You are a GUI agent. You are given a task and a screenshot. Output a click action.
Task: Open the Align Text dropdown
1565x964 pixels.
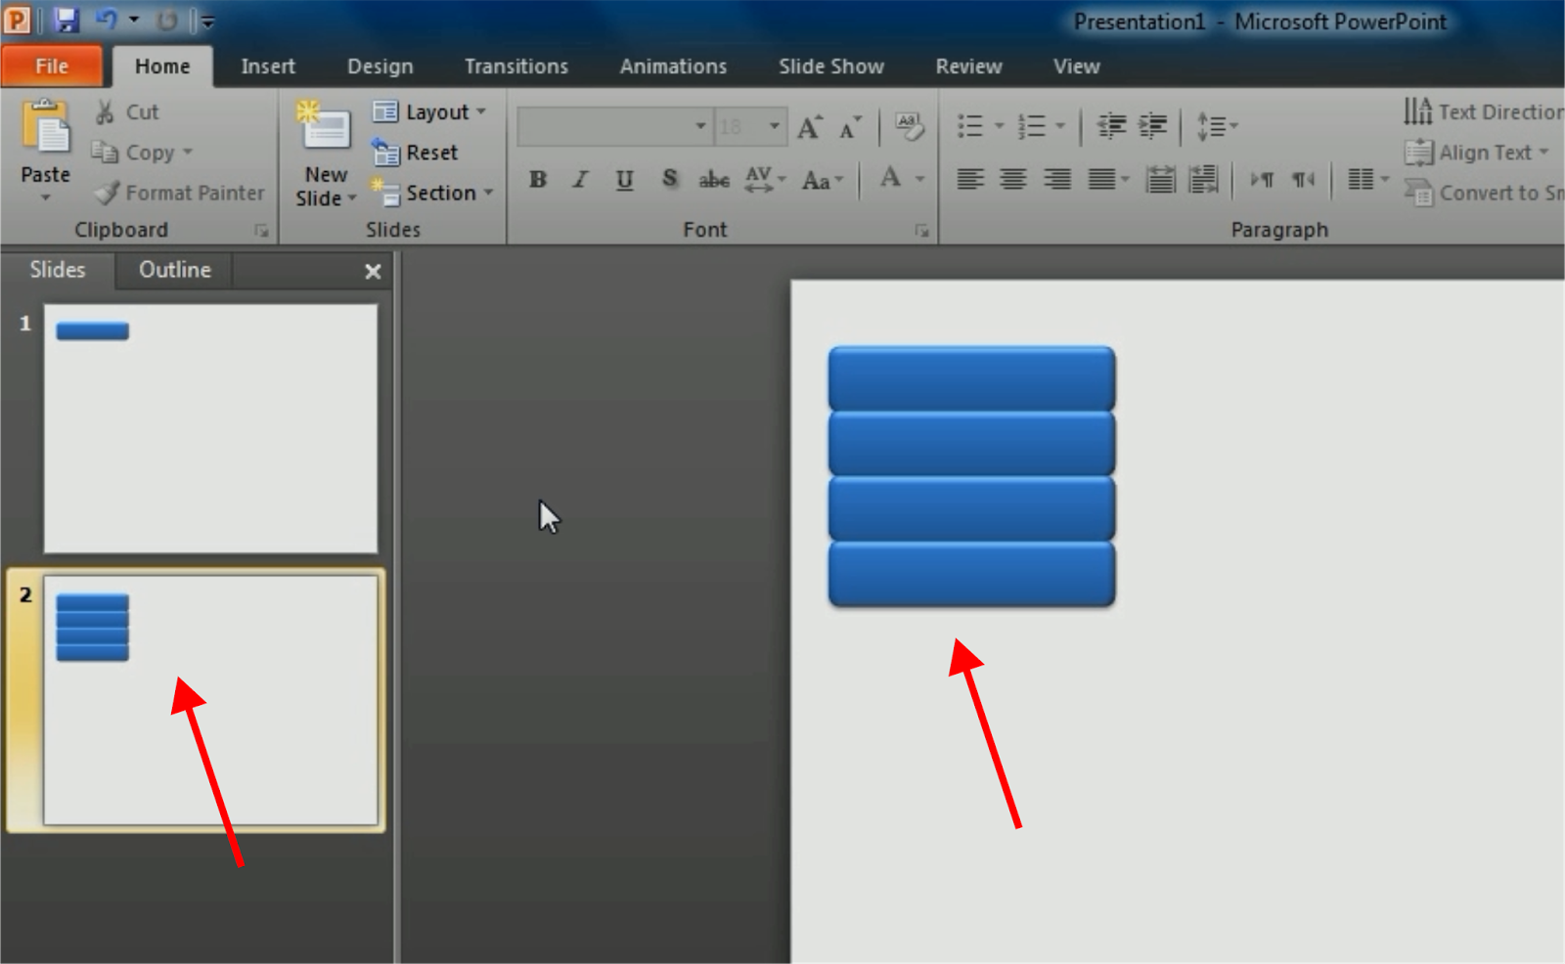pos(1477,153)
